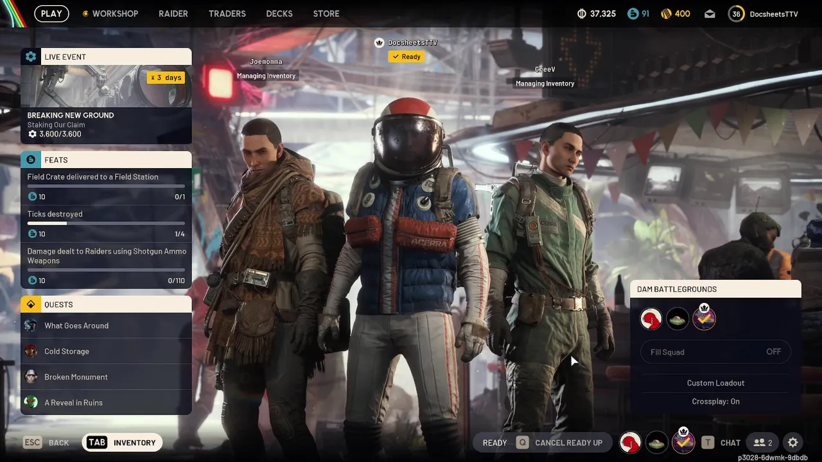Click the Cold Storage quest portrait
Viewport: 822px width, 462px height.
coord(31,351)
